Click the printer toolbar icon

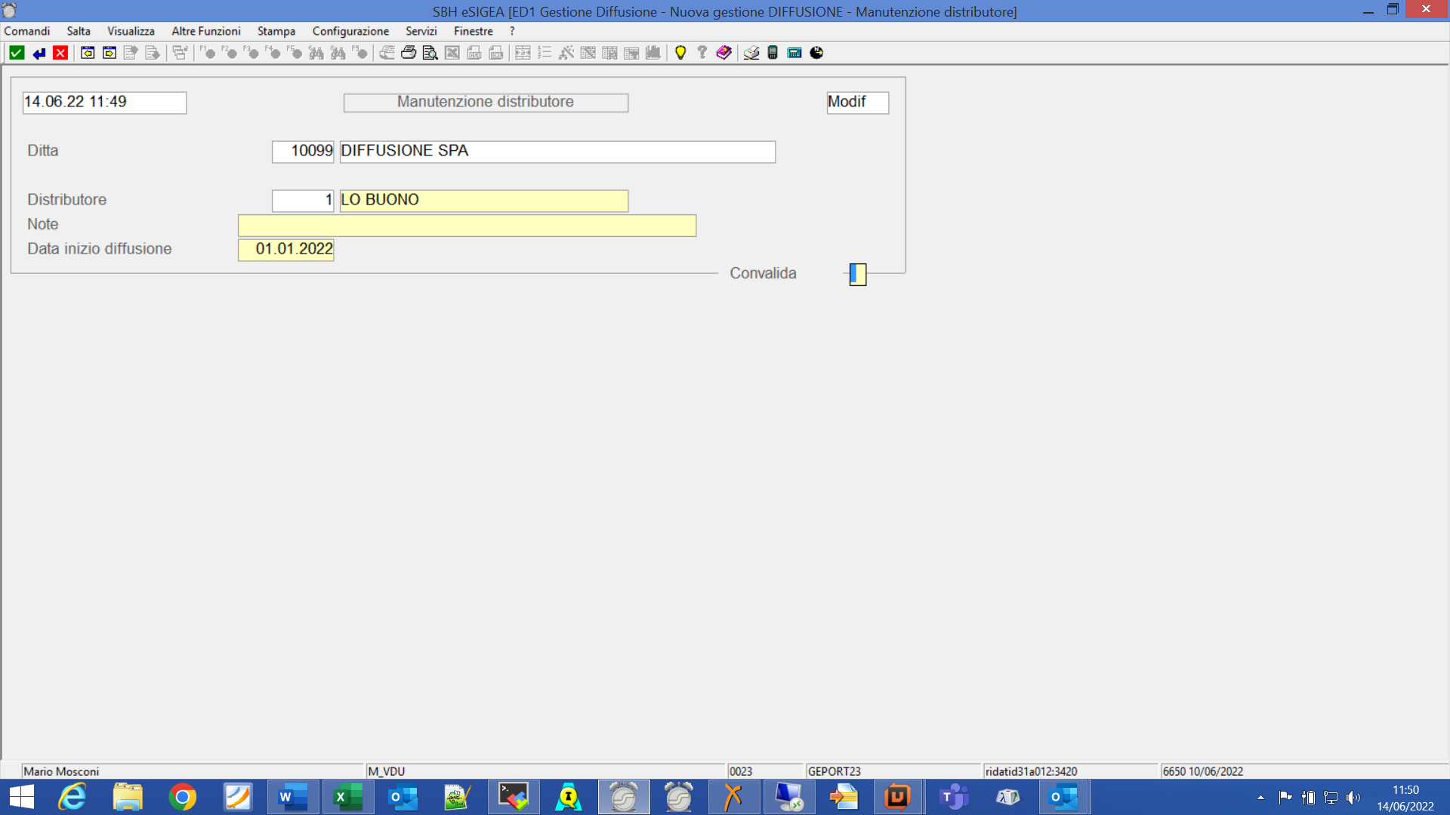pyautogui.click(x=409, y=53)
